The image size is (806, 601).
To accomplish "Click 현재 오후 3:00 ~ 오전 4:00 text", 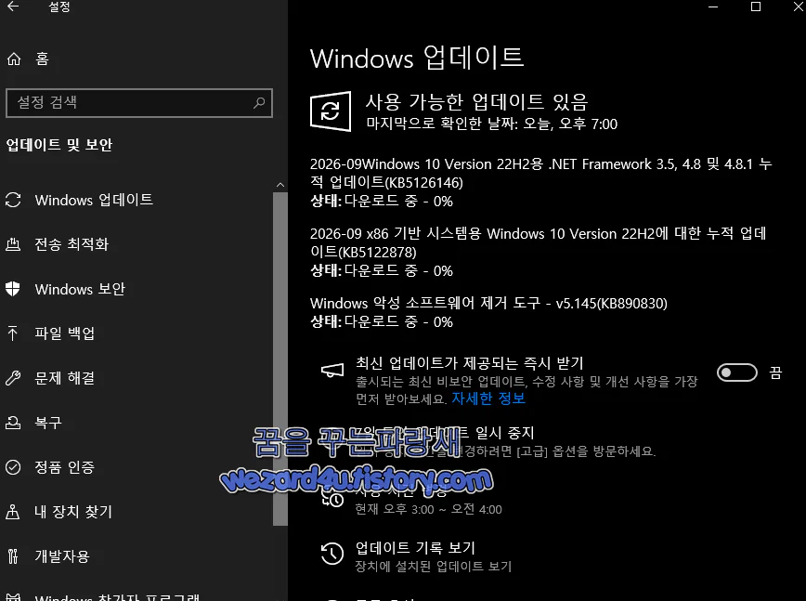I will tap(429, 509).
